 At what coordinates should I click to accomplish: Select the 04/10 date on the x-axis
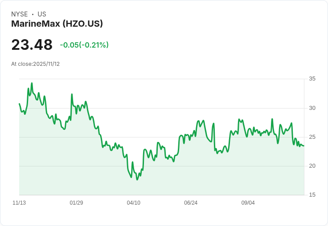(133, 203)
